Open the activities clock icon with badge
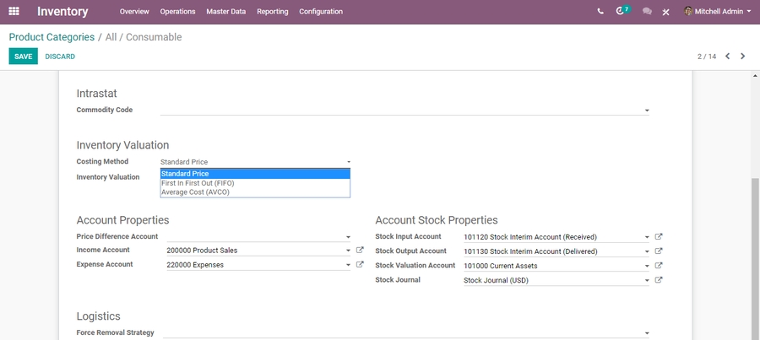 (622, 12)
